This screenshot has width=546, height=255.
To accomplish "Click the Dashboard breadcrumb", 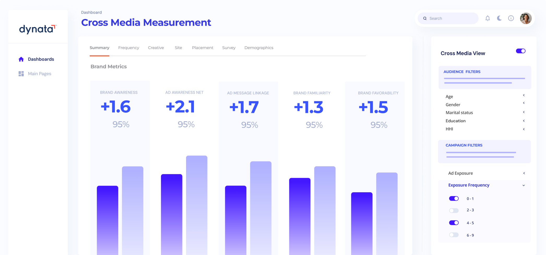I will (91, 12).
